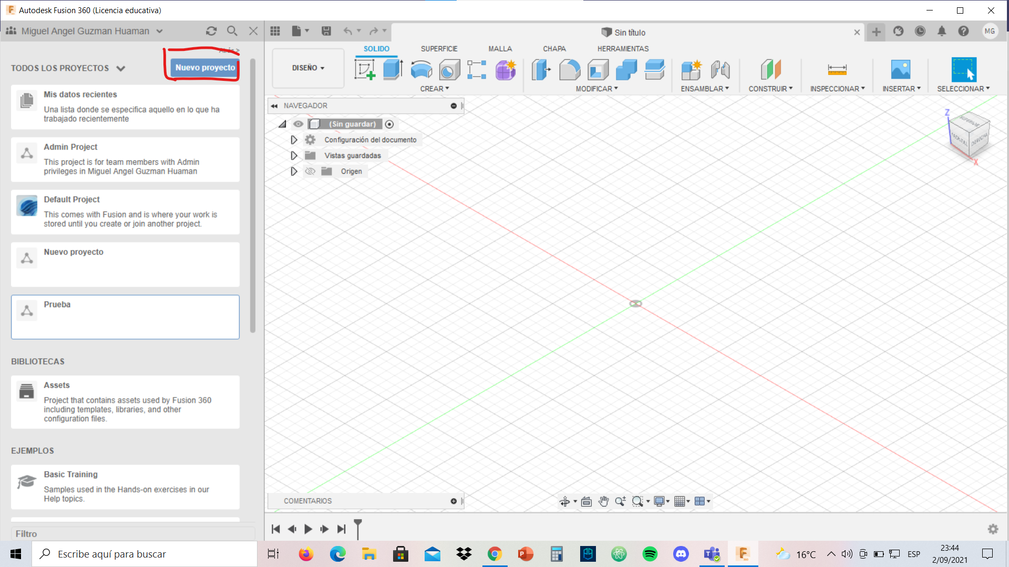Select the Combine tool
This screenshot has height=567, width=1009.
coord(626,69)
